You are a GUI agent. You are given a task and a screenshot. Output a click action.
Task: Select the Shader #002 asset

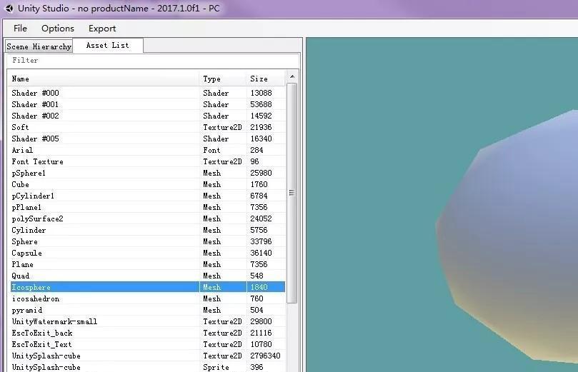coord(147,116)
